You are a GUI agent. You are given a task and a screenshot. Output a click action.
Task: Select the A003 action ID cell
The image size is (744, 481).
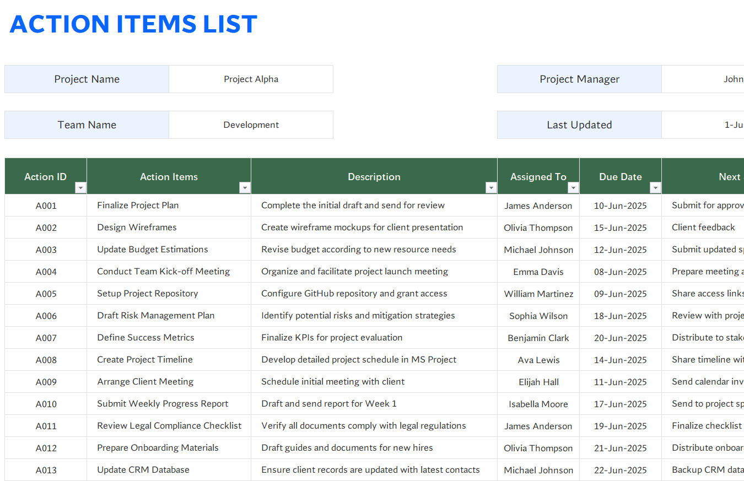46,250
